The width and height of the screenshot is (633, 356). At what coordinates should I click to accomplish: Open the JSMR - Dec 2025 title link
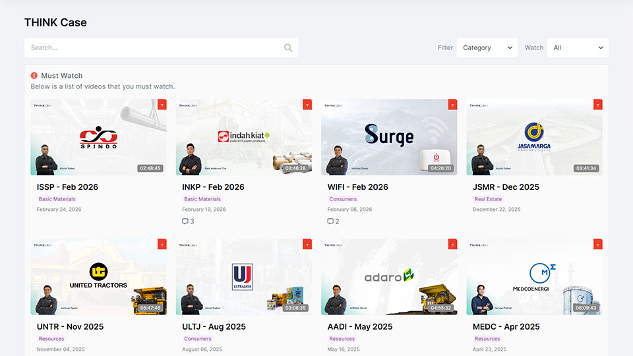[x=506, y=187]
